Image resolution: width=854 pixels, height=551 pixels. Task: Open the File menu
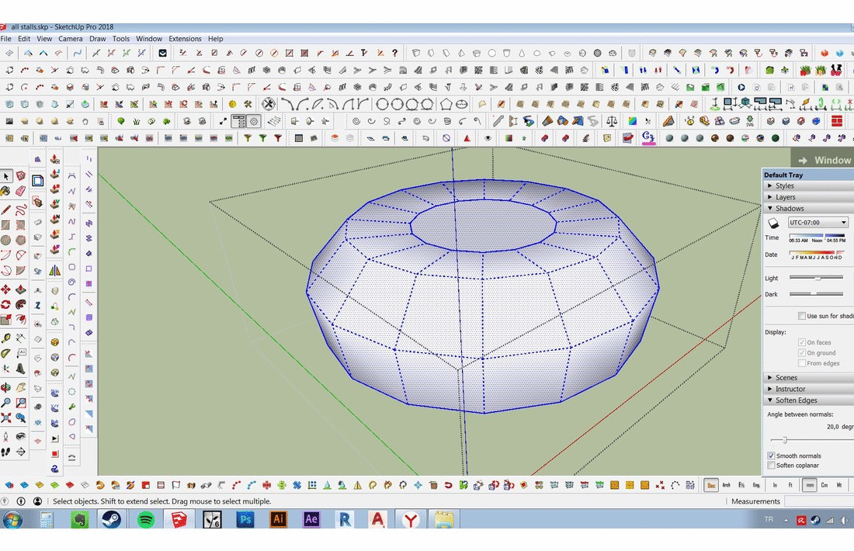tap(6, 39)
